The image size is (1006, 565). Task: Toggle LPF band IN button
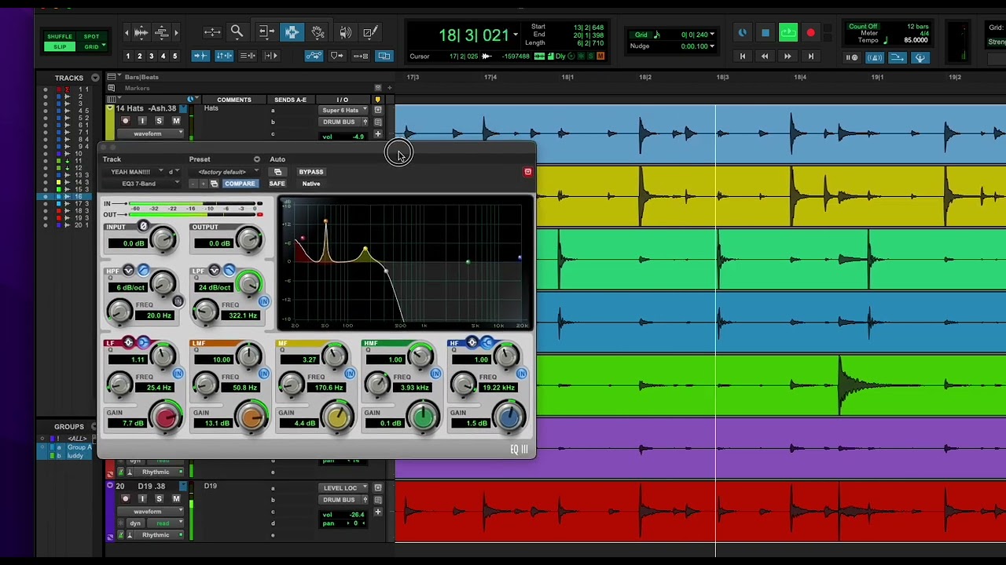(x=263, y=301)
